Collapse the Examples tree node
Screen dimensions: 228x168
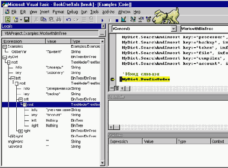tap(5, 47)
